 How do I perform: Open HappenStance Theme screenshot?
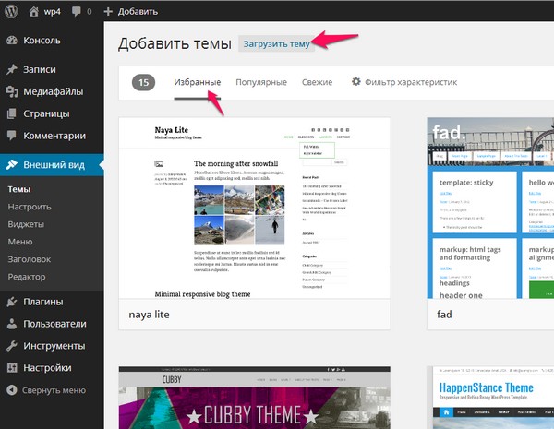[490, 398]
